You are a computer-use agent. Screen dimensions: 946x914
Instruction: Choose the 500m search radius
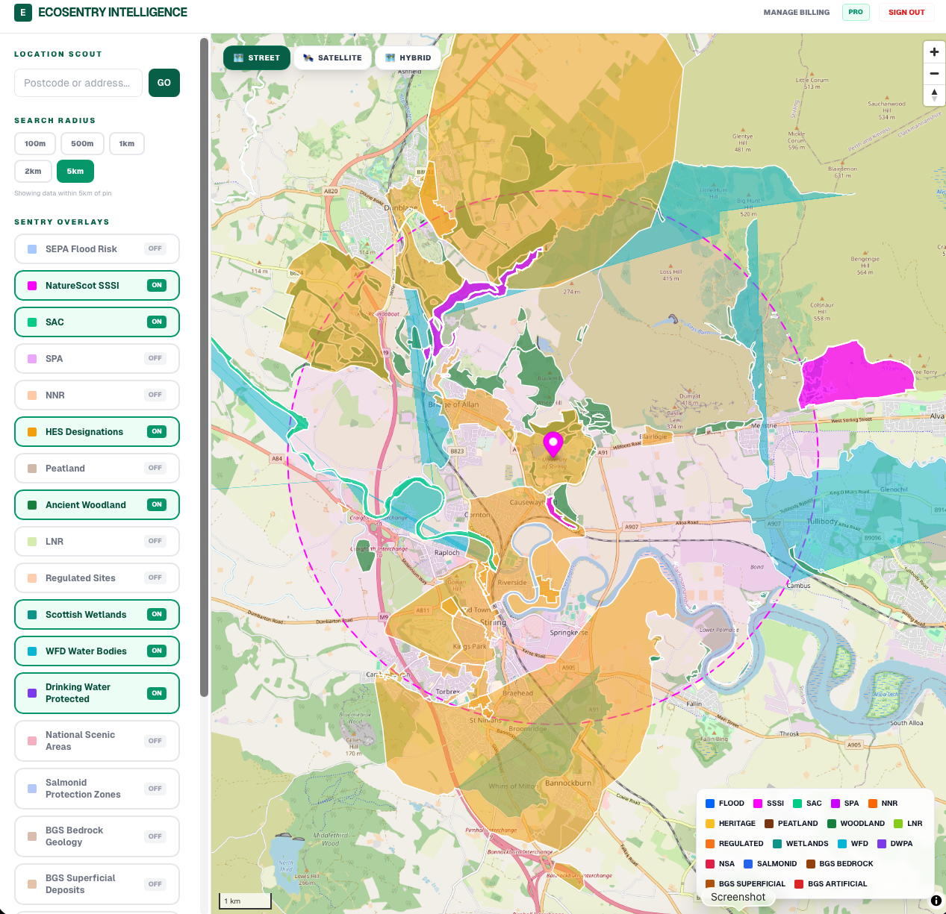82,144
